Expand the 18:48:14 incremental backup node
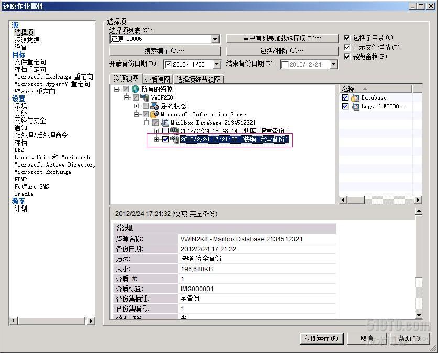438x353 pixels. coord(157,131)
